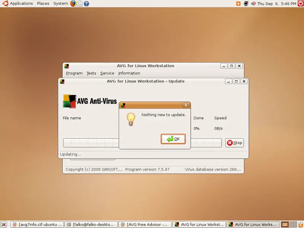Click the network monitor icon in the top panel
Viewport: 304px width, 228px height.
[246, 3]
